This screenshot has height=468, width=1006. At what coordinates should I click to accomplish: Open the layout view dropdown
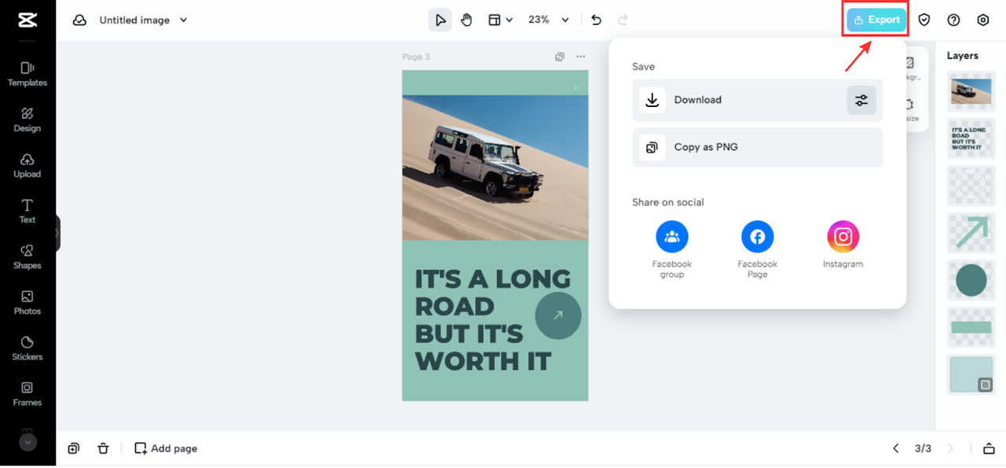[500, 20]
